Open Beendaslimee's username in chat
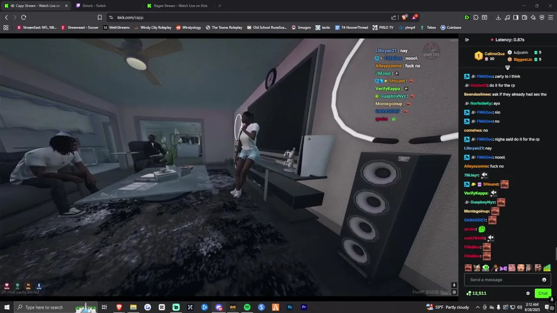Image resolution: width=557 pixels, height=313 pixels. point(477,94)
